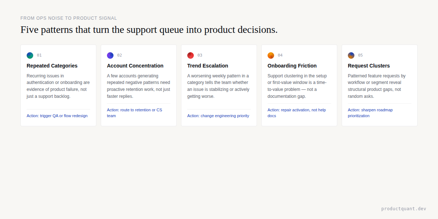Select the 'Request Clusters' card title
Screen dimensions: 438x219
(x=369, y=66)
